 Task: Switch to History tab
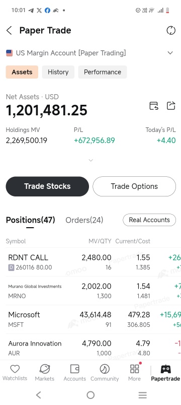[58, 72]
